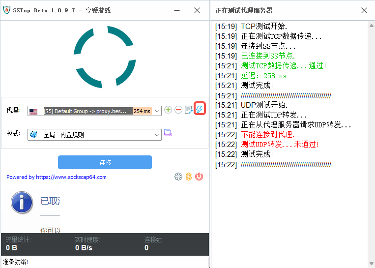Image resolution: width=375 pixels, height=268 pixels.
Task: Click the 代理 label
Action: 13,110
